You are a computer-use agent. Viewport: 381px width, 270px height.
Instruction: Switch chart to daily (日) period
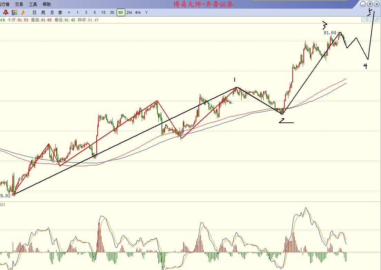[x=35, y=12]
